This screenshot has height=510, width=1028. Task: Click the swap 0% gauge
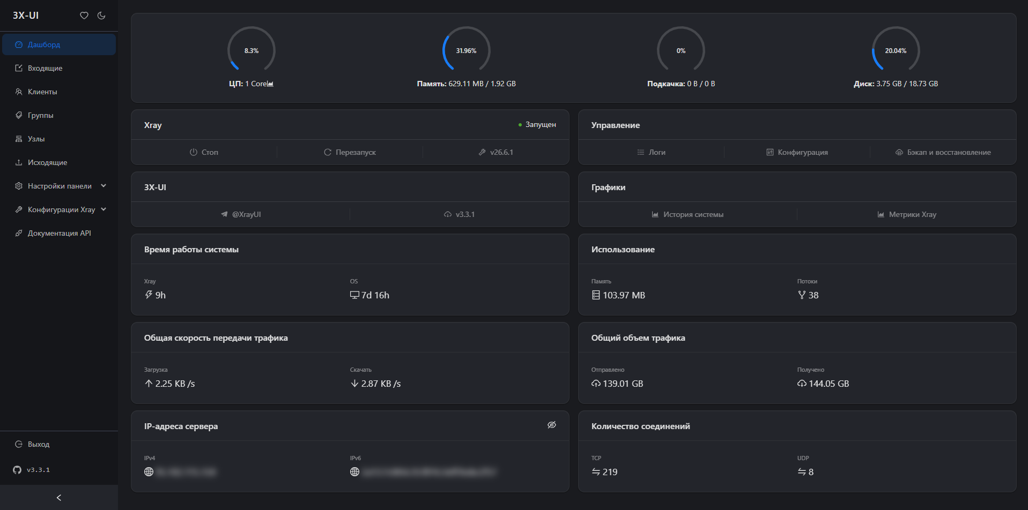pos(681,50)
